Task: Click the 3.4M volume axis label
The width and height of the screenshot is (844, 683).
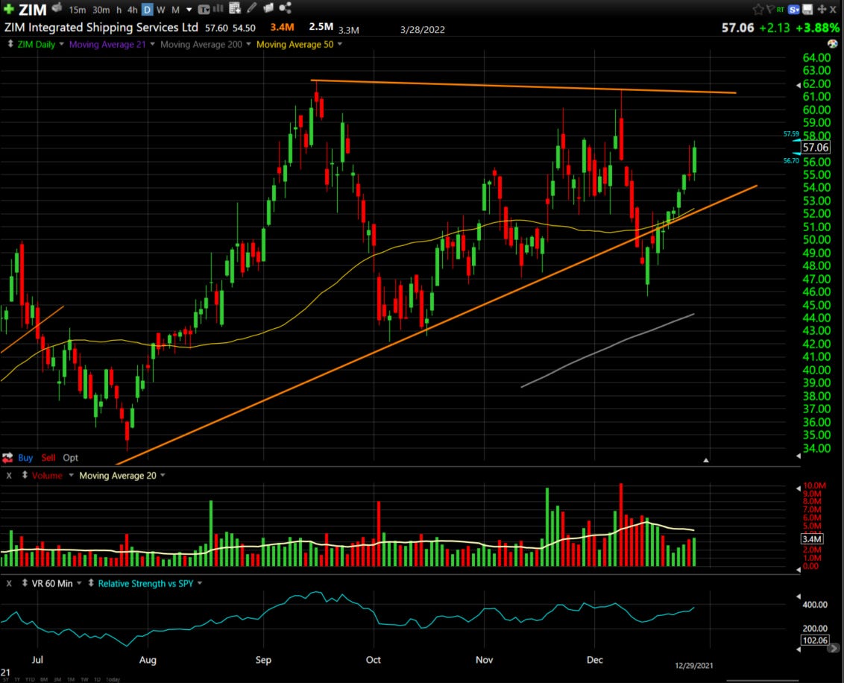Action: pos(812,539)
